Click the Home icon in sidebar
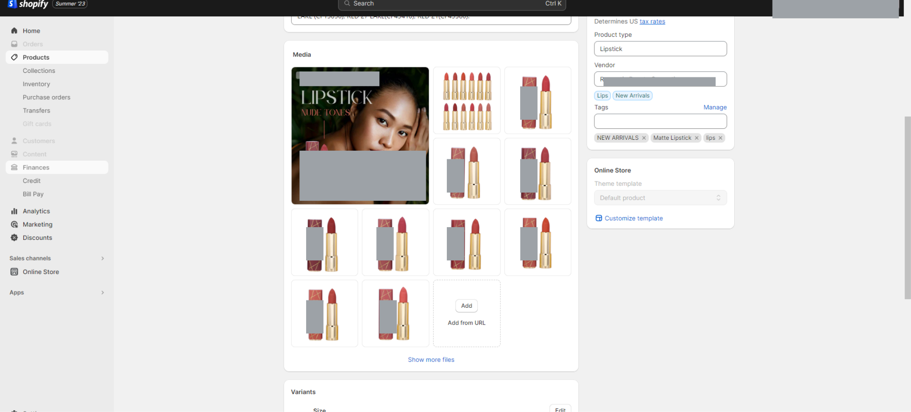Image resolution: width=911 pixels, height=412 pixels. 14,31
